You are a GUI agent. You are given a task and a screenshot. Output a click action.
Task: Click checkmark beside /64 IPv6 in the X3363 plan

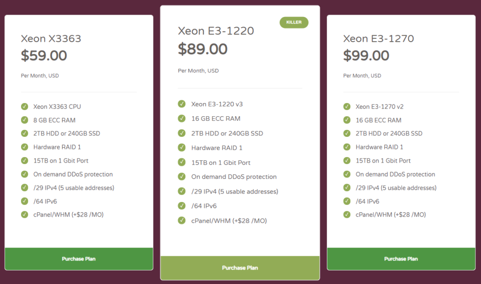coord(24,202)
